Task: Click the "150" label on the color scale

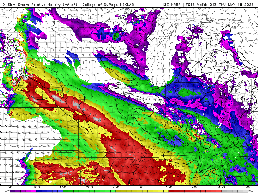Action: coord(63,187)
